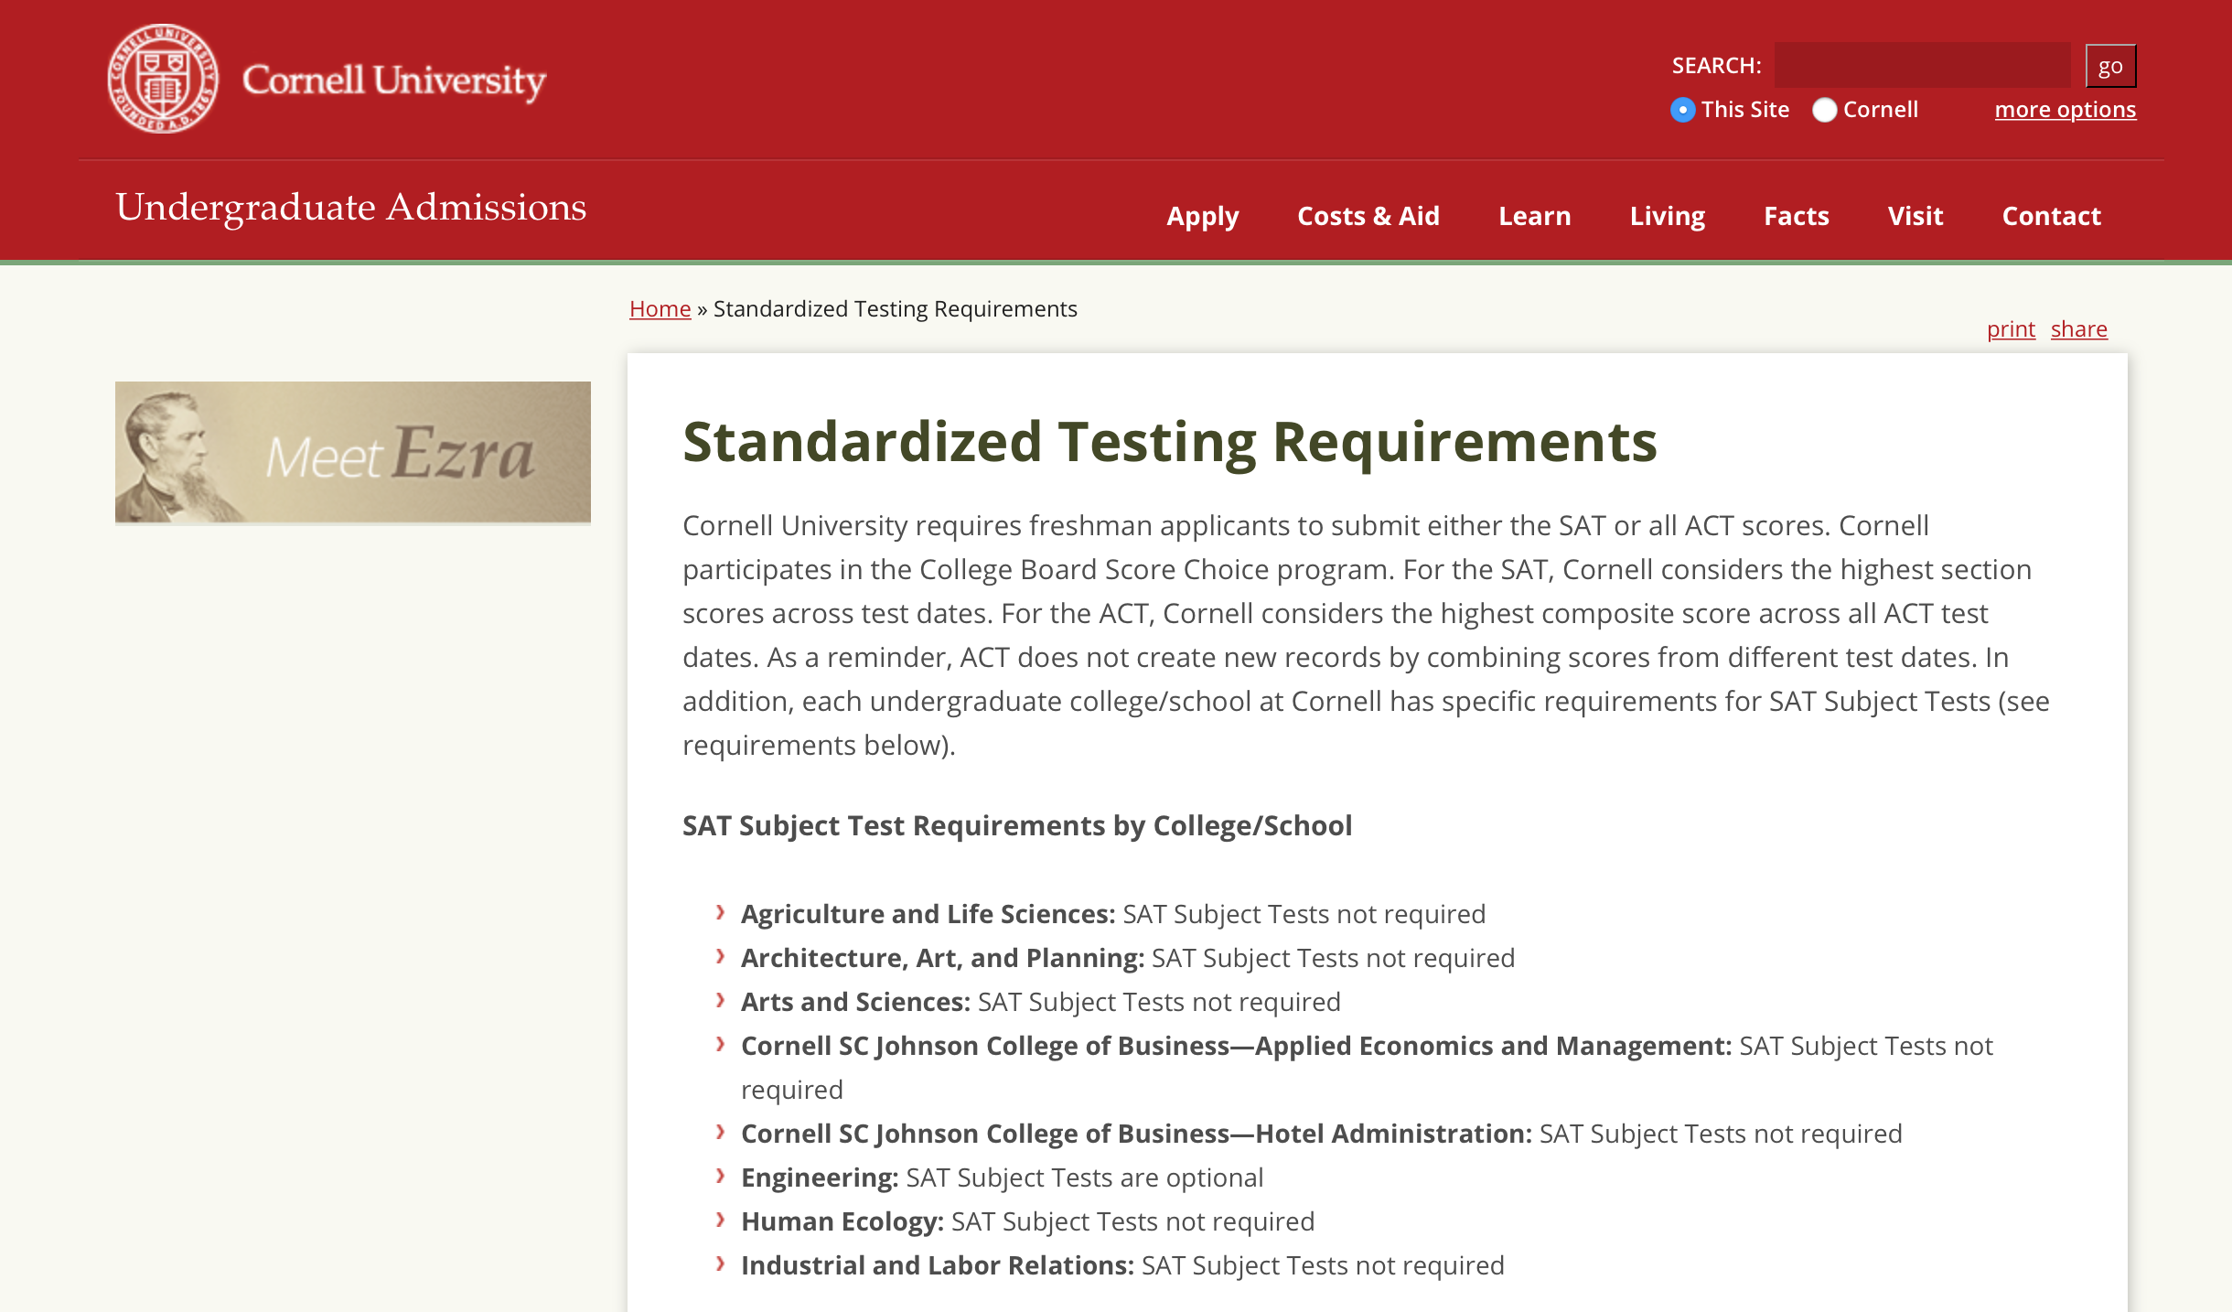Click the Undergraduate Admissions site title

[x=351, y=208]
